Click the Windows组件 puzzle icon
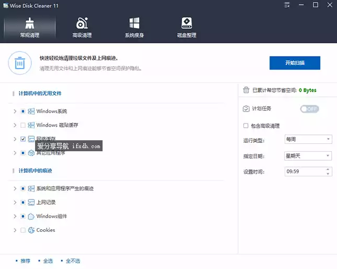This screenshot has height=269, width=337. 31,216
